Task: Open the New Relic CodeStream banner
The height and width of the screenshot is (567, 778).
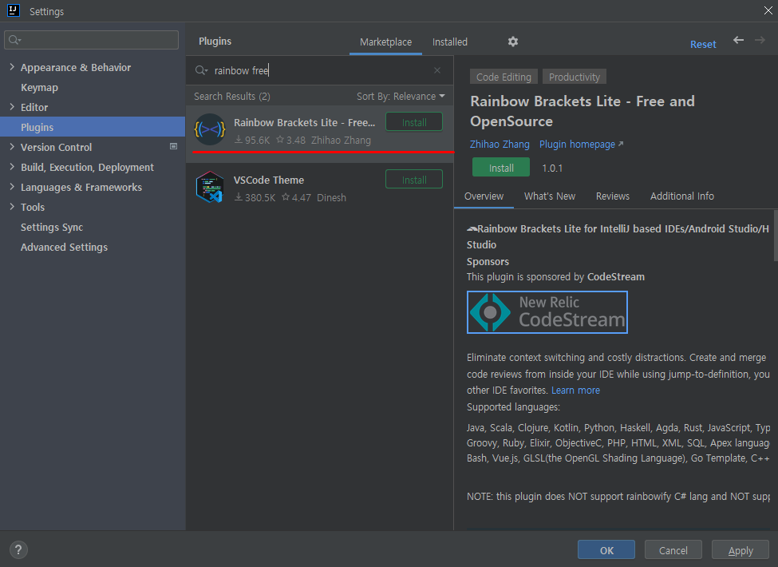Action: click(x=547, y=312)
